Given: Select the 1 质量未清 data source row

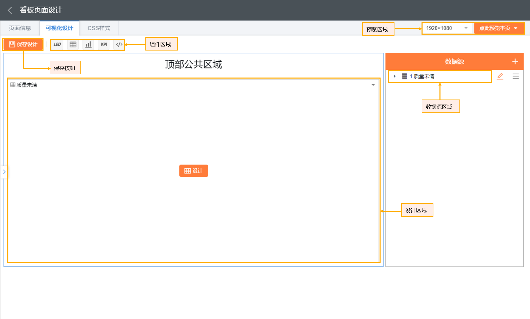Looking at the screenshot, I should point(440,76).
